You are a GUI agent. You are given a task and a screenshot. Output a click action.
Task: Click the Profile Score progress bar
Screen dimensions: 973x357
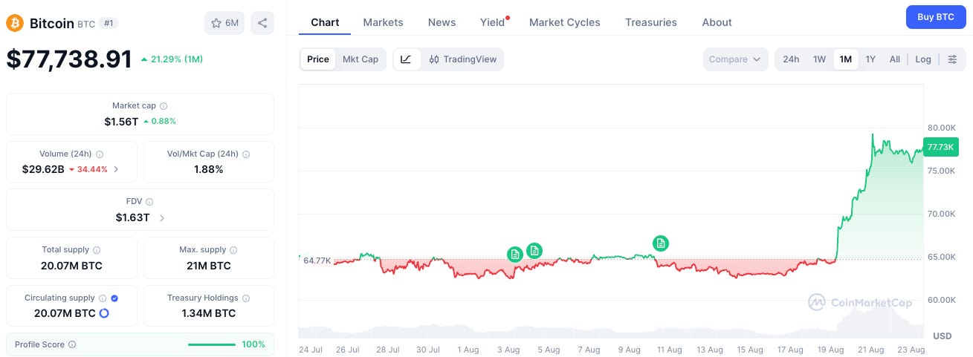(x=212, y=344)
